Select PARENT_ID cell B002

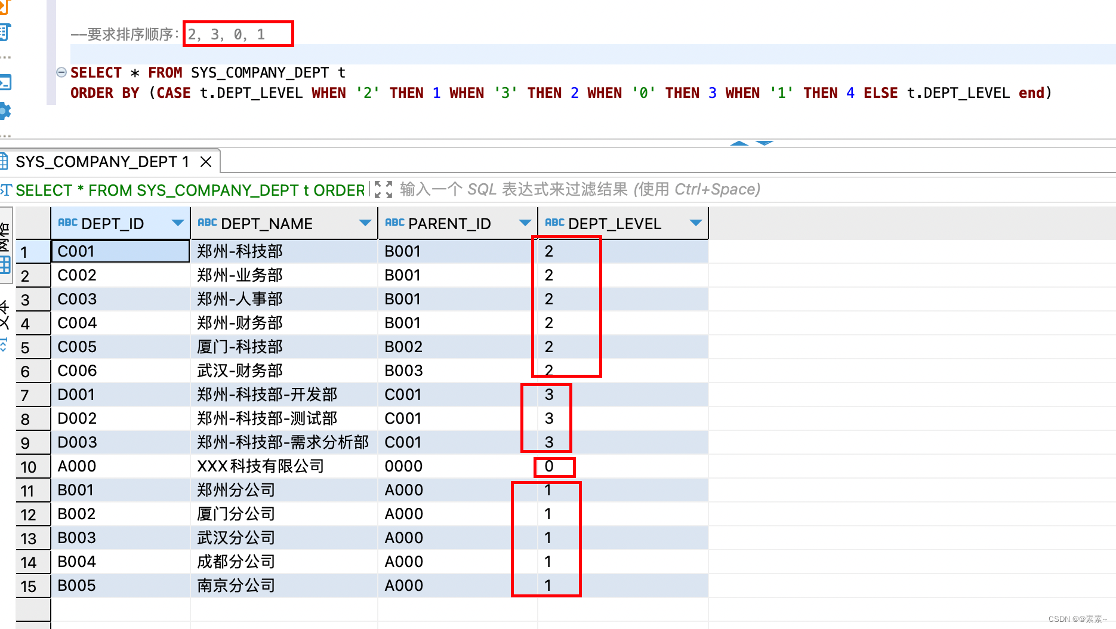(458, 347)
